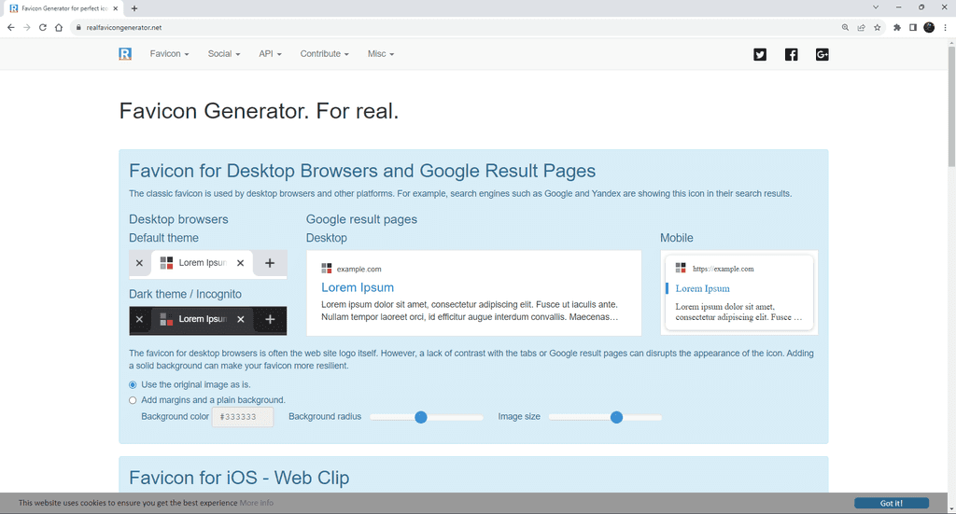Expand the Favicon dropdown menu
956x514 pixels.
click(x=169, y=54)
